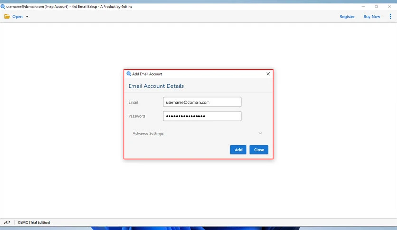Open the three-dot more options menu
The height and width of the screenshot is (230, 397).
(390, 17)
